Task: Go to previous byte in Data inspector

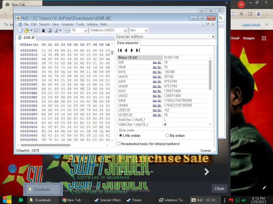Action: tap(126, 50)
